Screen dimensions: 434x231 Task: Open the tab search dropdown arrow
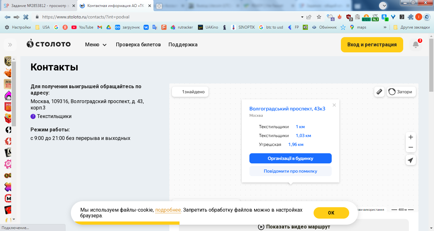tap(383, 5)
